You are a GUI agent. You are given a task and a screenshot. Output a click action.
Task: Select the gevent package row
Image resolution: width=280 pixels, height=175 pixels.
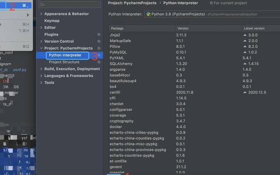coord(194,167)
